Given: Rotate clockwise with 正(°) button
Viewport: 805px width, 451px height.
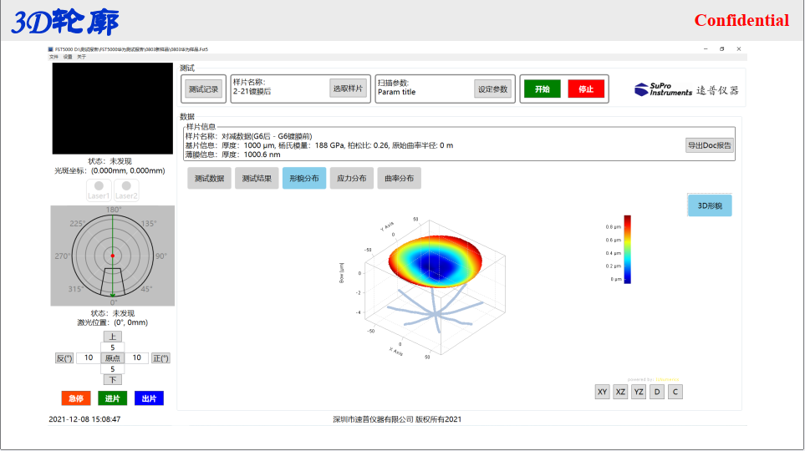Looking at the screenshot, I should click(x=160, y=358).
